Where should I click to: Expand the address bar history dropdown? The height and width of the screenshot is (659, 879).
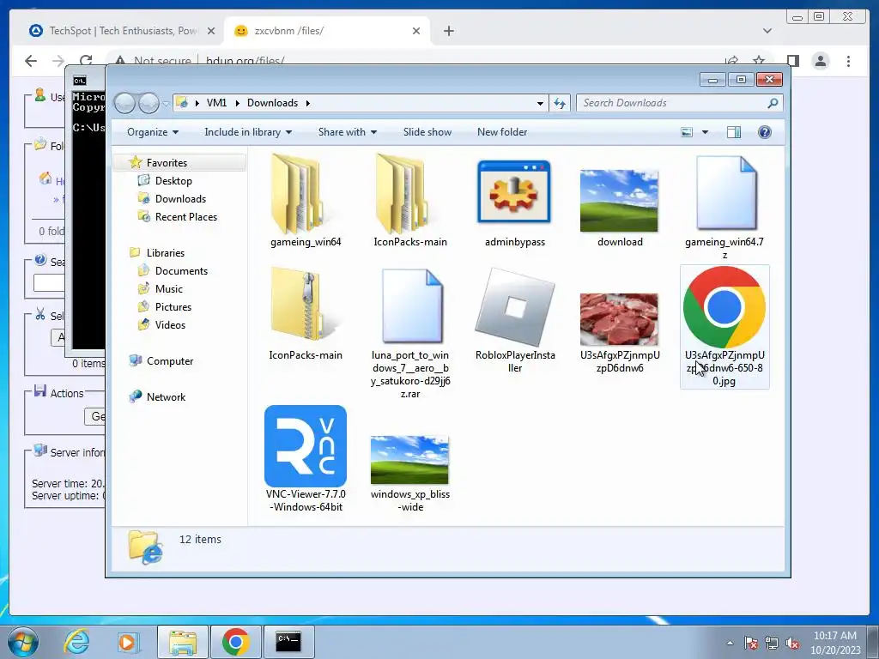540,103
